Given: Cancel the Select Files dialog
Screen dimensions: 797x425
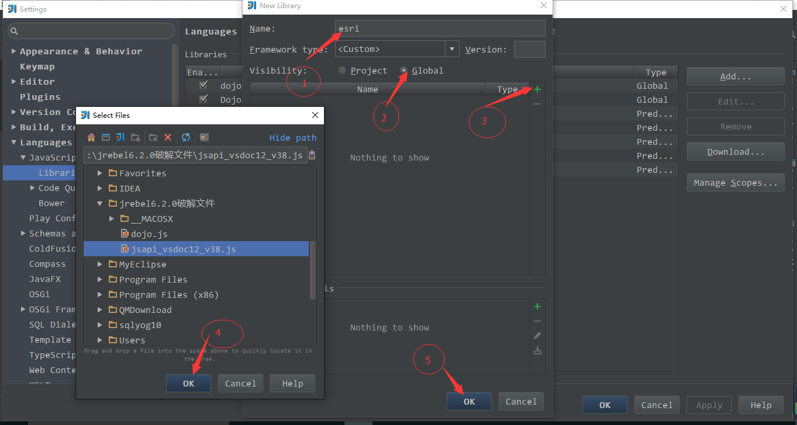Looking at the screenshot, I should click(240, 384).
